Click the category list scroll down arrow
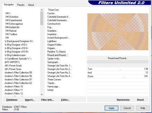Image resolution: width=152 pixels, height=113 pixels. click(42, 94)
